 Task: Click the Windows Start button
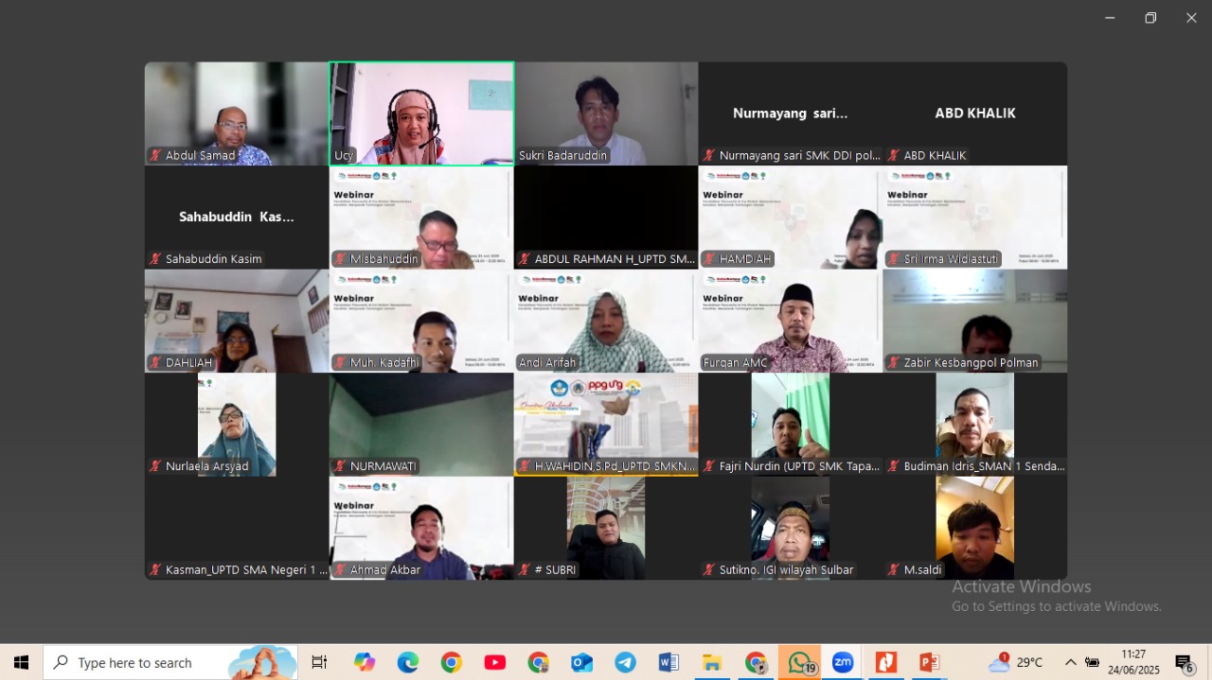[21, 663]
